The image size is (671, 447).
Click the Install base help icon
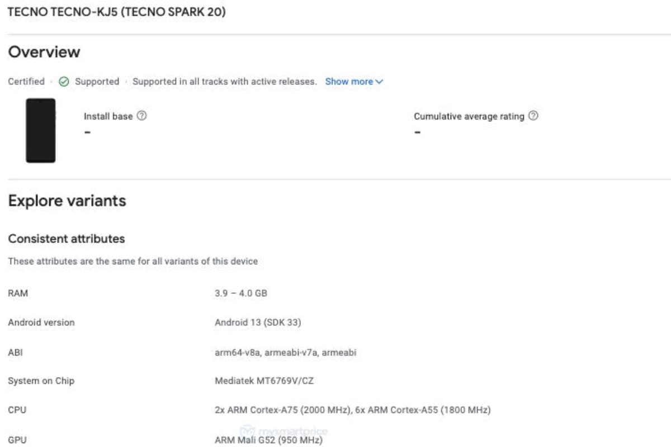142,116
